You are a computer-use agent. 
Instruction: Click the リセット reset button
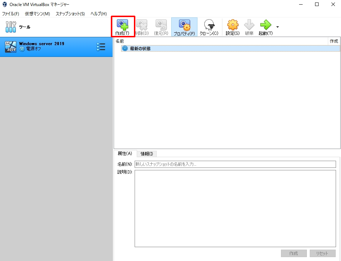[323, 254]
